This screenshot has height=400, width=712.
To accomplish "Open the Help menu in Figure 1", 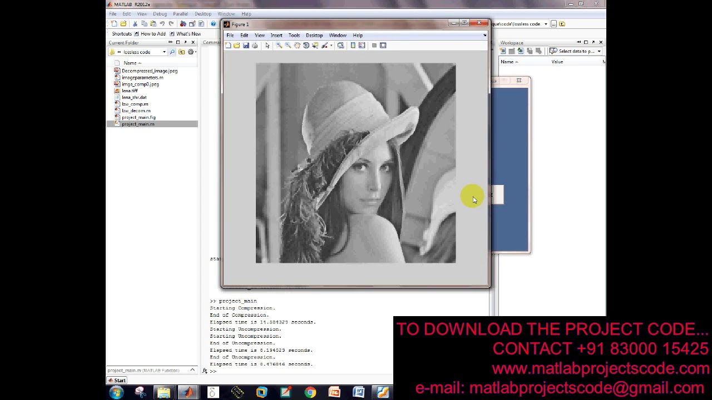I will [358, 36].
